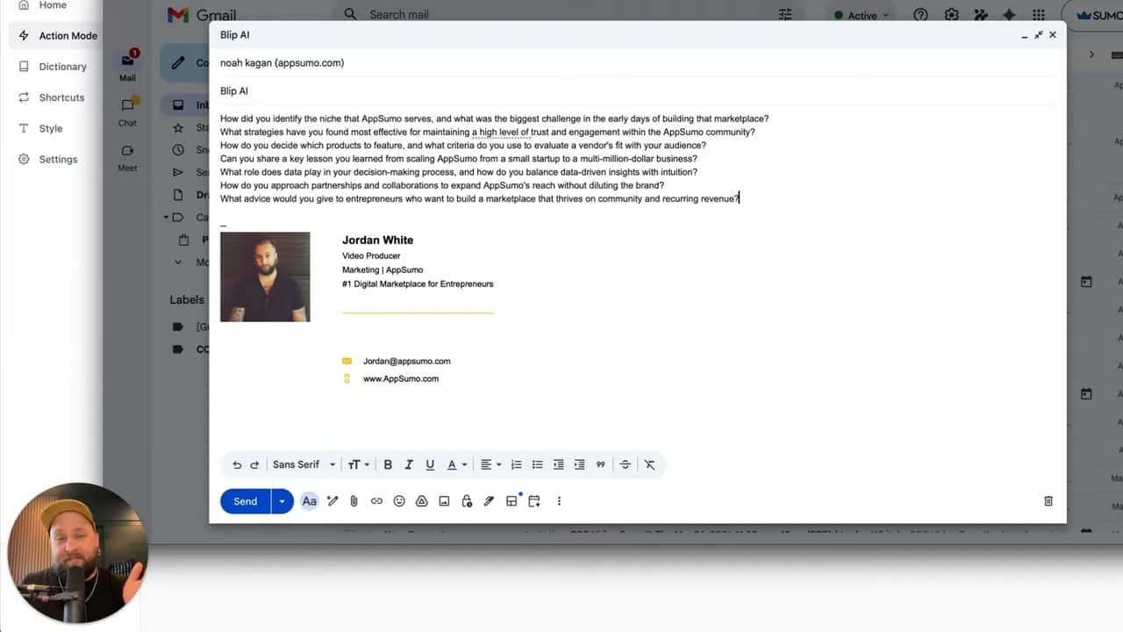The image size is (1123, 632).
Task: Toggle bold formatting
Action: click(388, 464)
